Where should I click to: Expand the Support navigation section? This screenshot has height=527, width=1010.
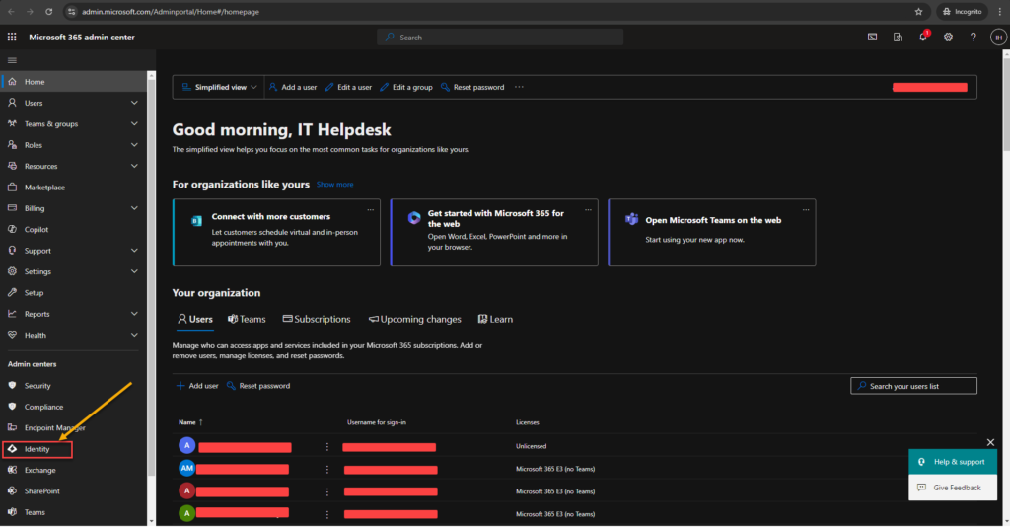(134, 251)
